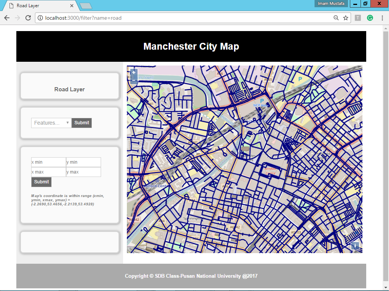Viewport: 389px width, 291px height.
Task: Click the browser forward arrow
Action: point(17,18)
